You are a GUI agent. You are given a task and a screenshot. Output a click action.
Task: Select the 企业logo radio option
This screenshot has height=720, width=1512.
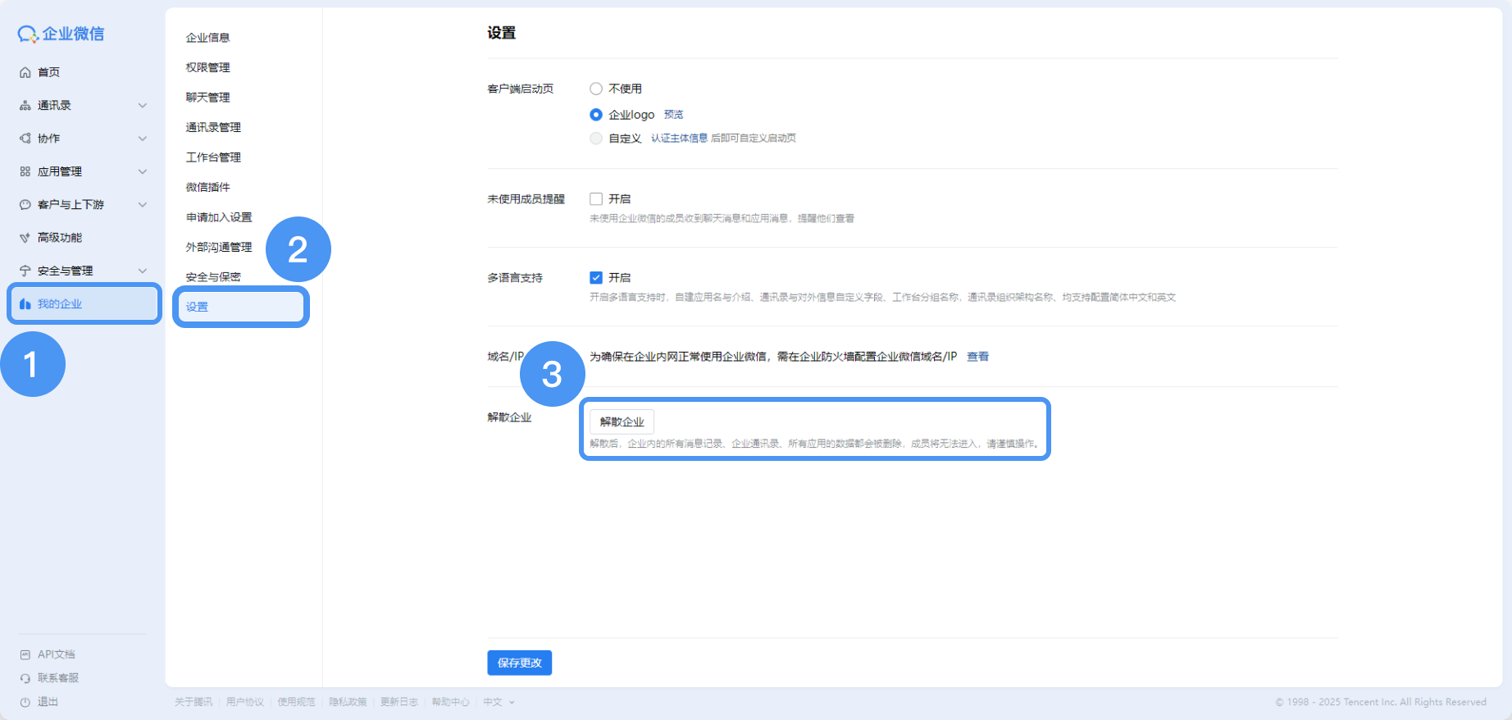[x=596, y=115]
